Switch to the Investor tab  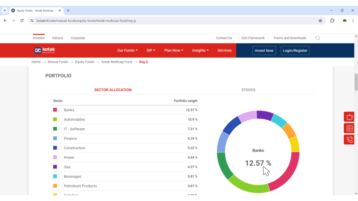(39, 38)
